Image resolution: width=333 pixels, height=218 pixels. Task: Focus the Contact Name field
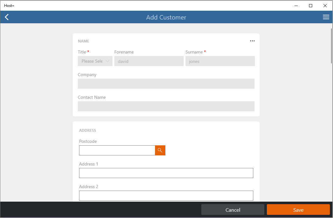point(166,106)
